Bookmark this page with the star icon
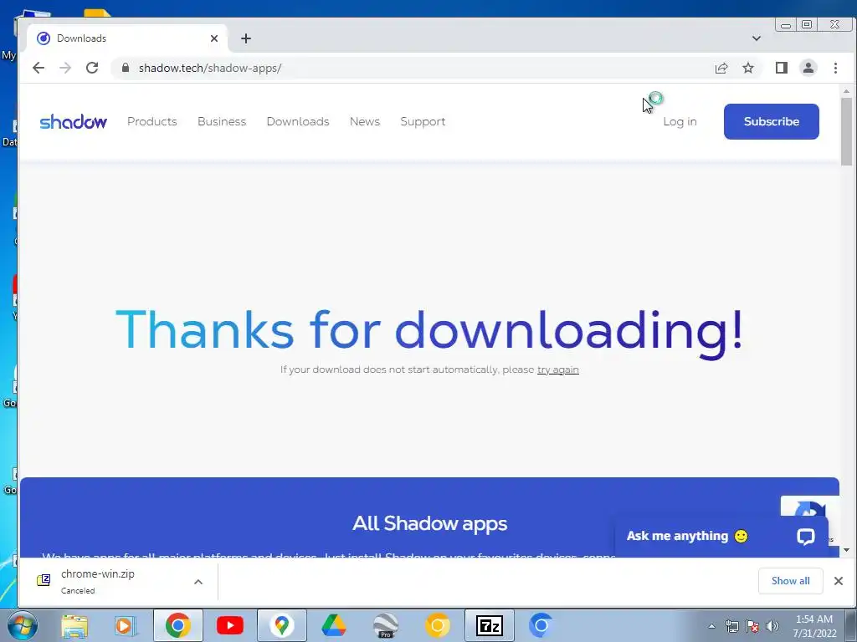The width and height of the screenshot is (857, 642). 747,68
